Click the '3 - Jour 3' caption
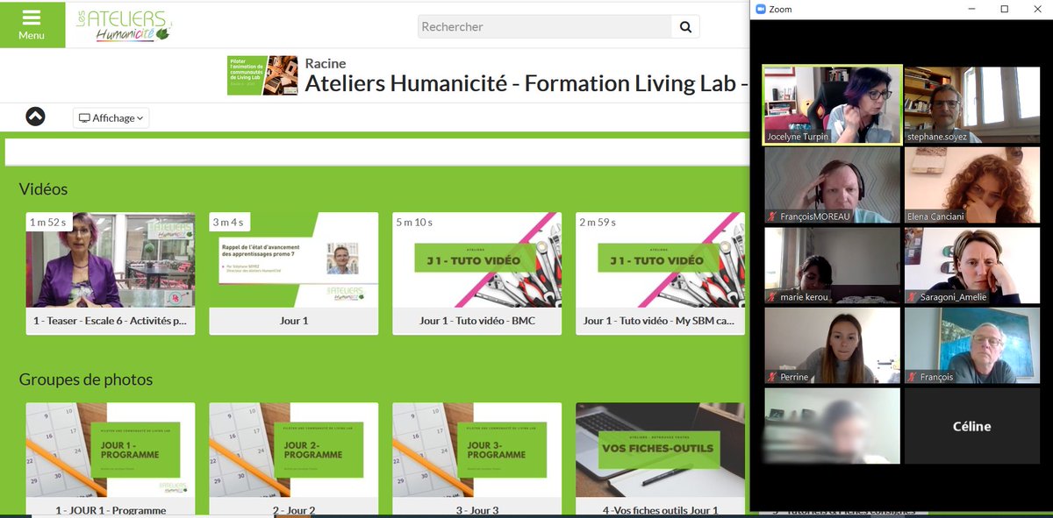Image resolution: width=1053 pixels, height=518 pixels. pos(477,510)
